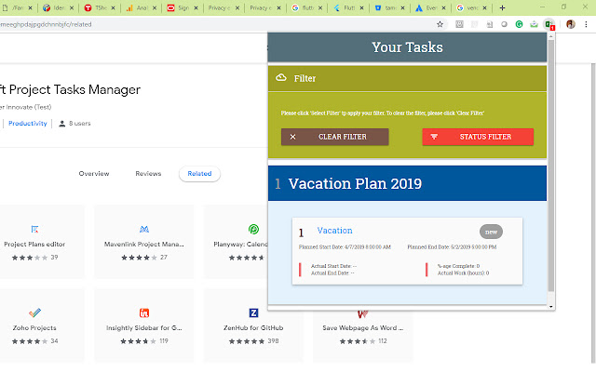Image resolution: width=596 pixels, height=372 pixels.
Task: Open a new browser tab
Action: tap(502, 7)
